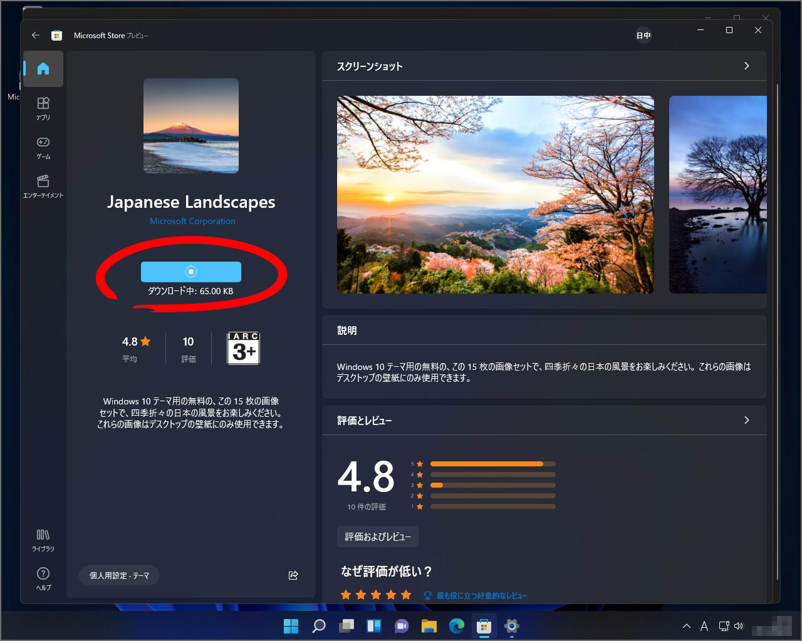Viewport: 802px width, 641px height.
Task: Minimize the Microsoft Store window
Action: click(x=700, y=30)
